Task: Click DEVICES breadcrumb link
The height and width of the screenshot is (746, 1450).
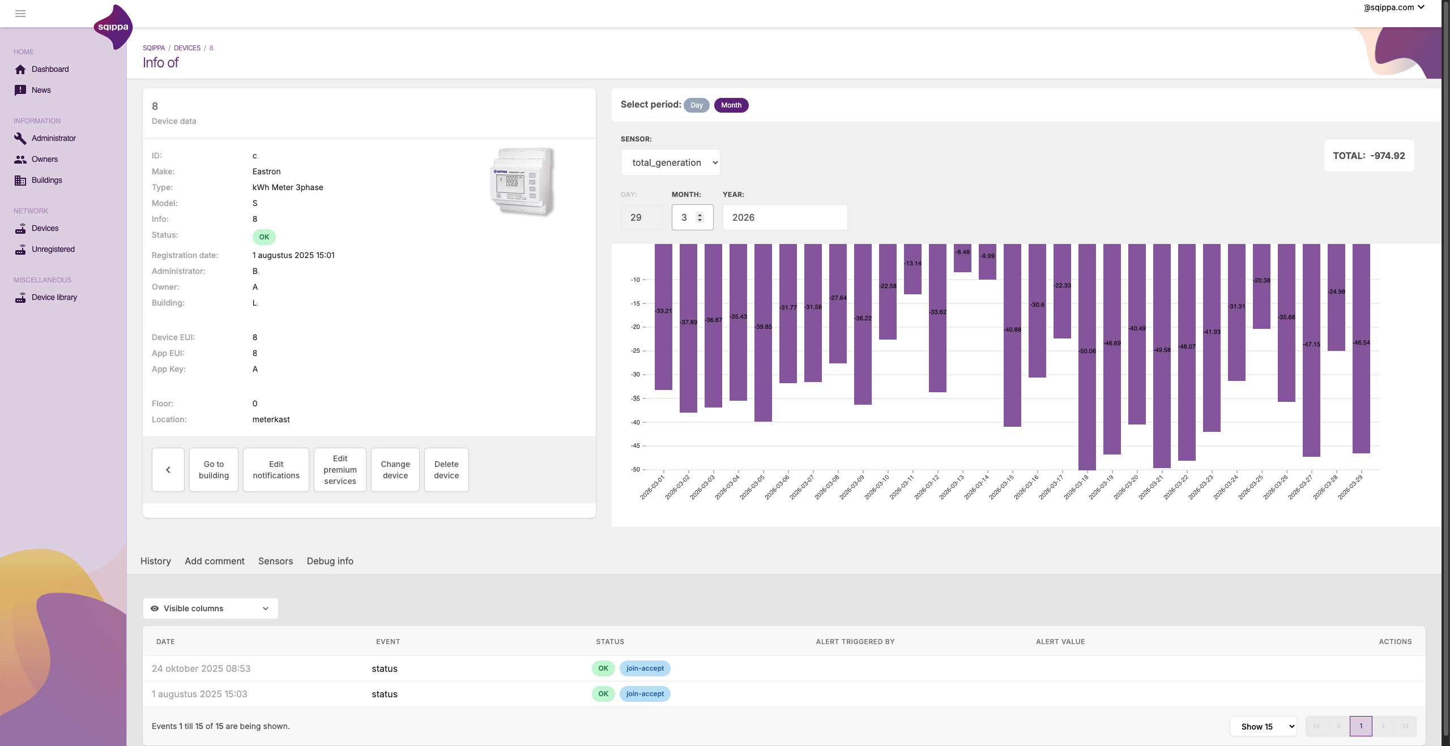Action: tap(187, 48)
